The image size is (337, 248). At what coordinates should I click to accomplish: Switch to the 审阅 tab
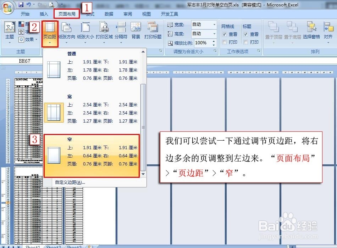pyautogui.click(x=128, y=14)
